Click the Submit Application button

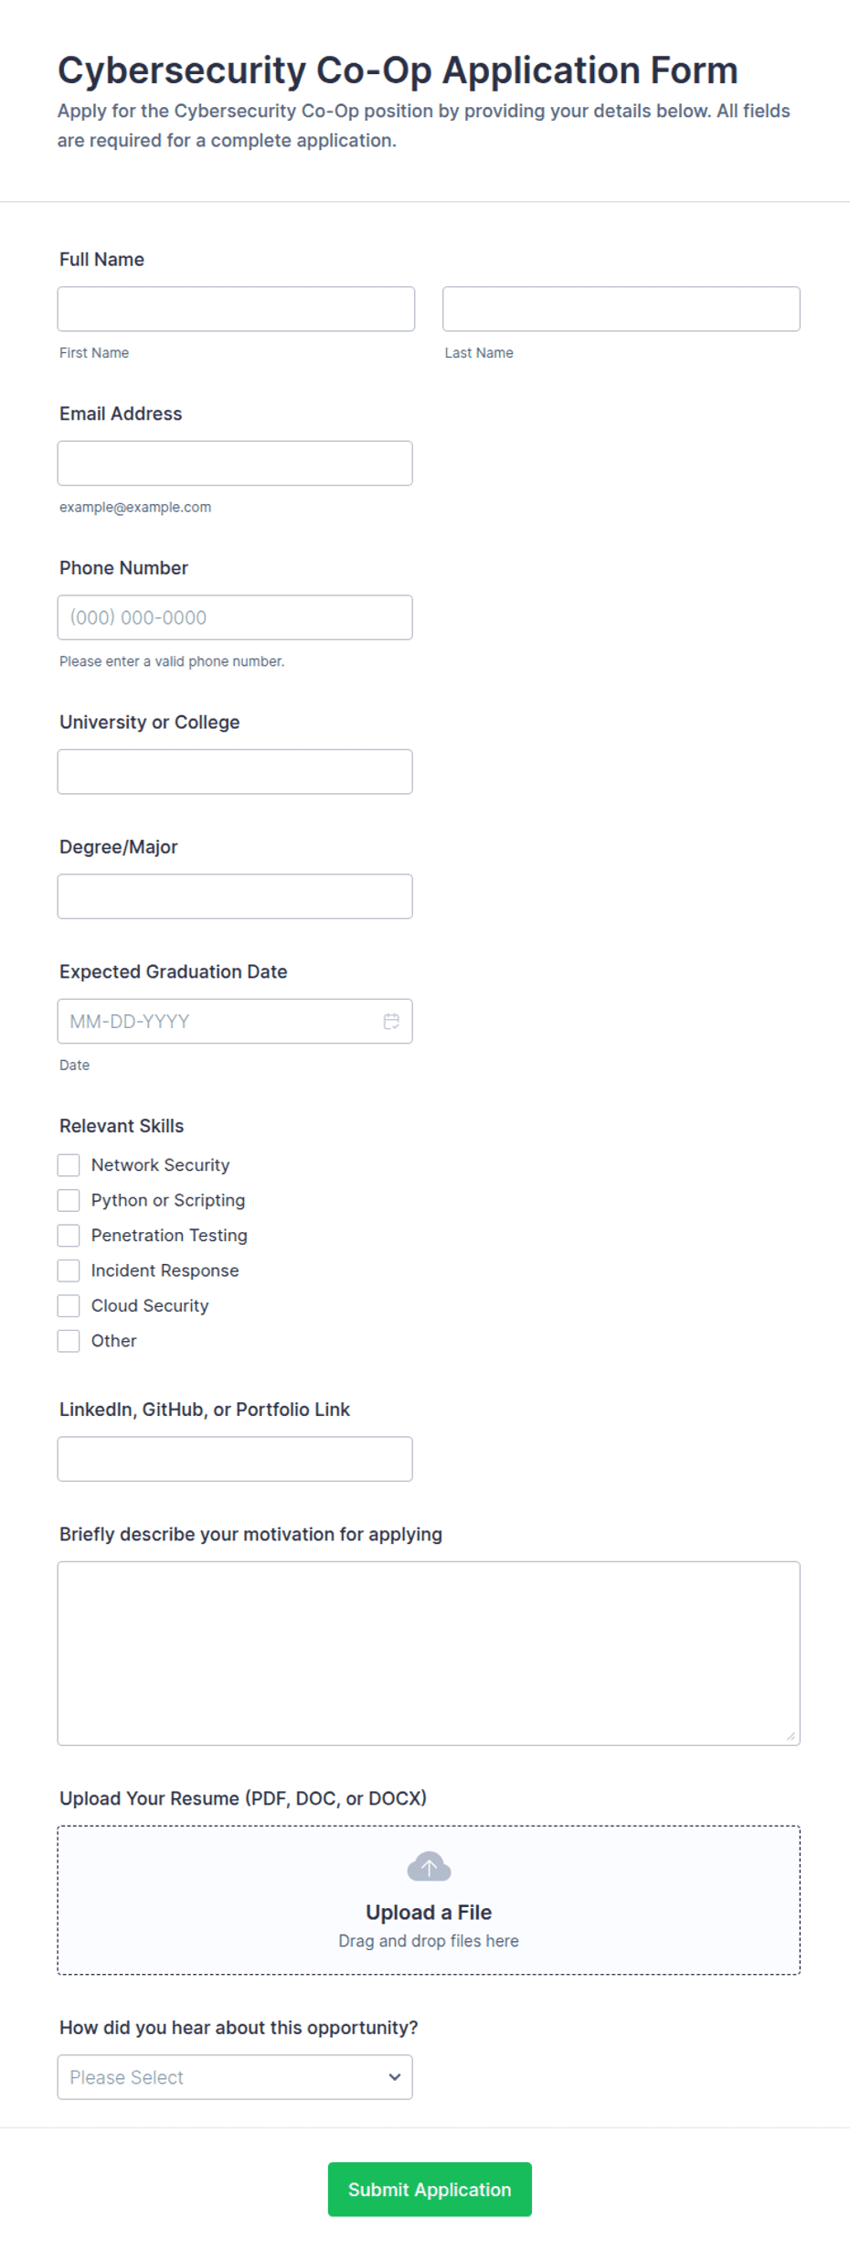[430, 2190]
